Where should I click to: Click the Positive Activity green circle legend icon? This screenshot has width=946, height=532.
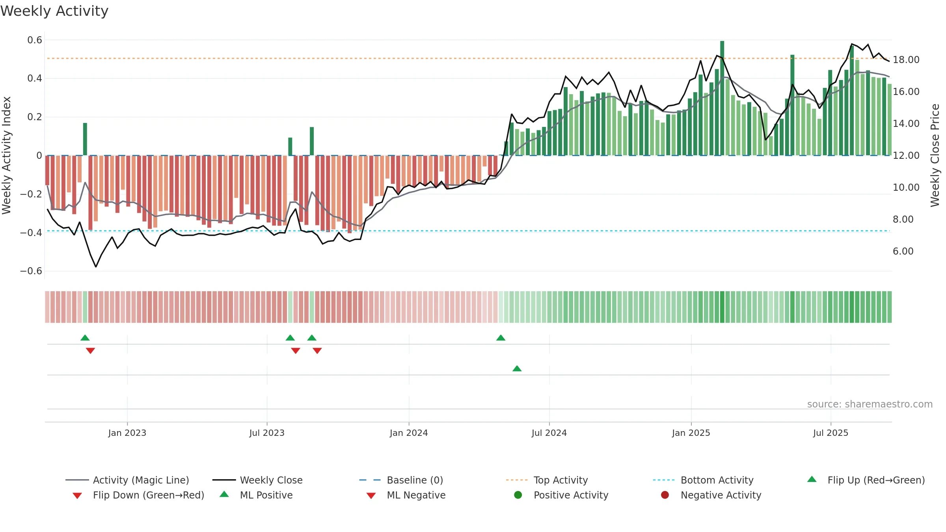(518, 495)
